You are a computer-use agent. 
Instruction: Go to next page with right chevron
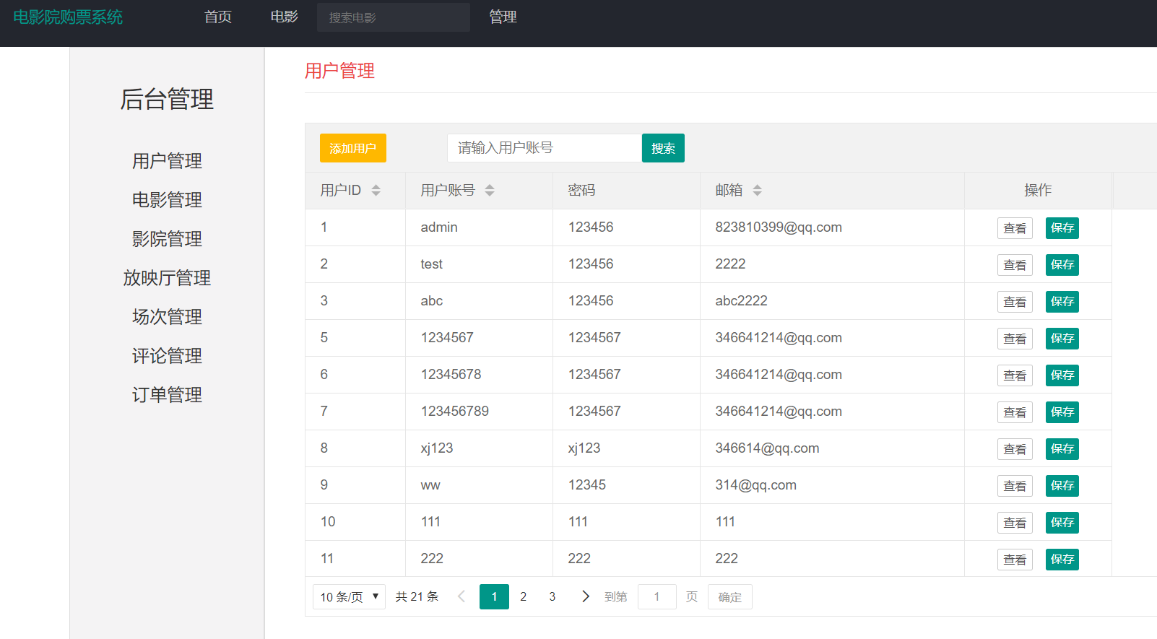pos(585,596)
